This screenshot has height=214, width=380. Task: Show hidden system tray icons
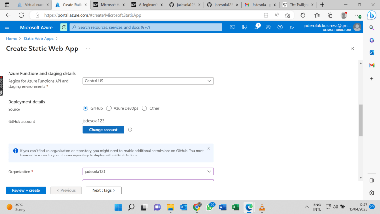[x=307, y=207]
